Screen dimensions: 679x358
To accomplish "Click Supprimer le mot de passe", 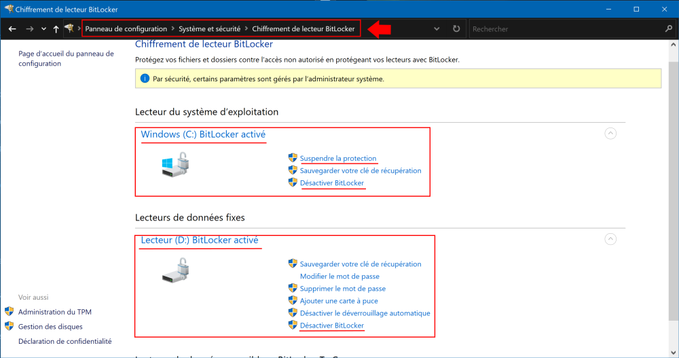I will pos(343,288).
